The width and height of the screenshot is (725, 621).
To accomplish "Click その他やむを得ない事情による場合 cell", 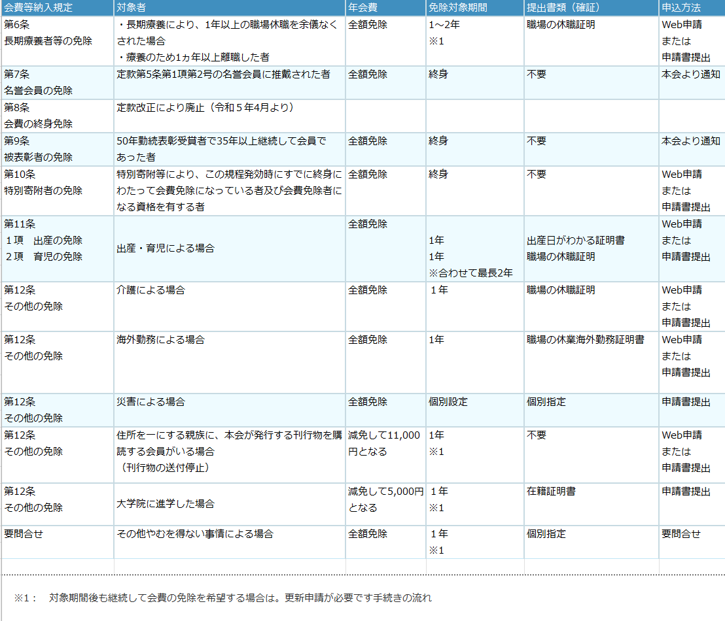I will tap(195, 533).
